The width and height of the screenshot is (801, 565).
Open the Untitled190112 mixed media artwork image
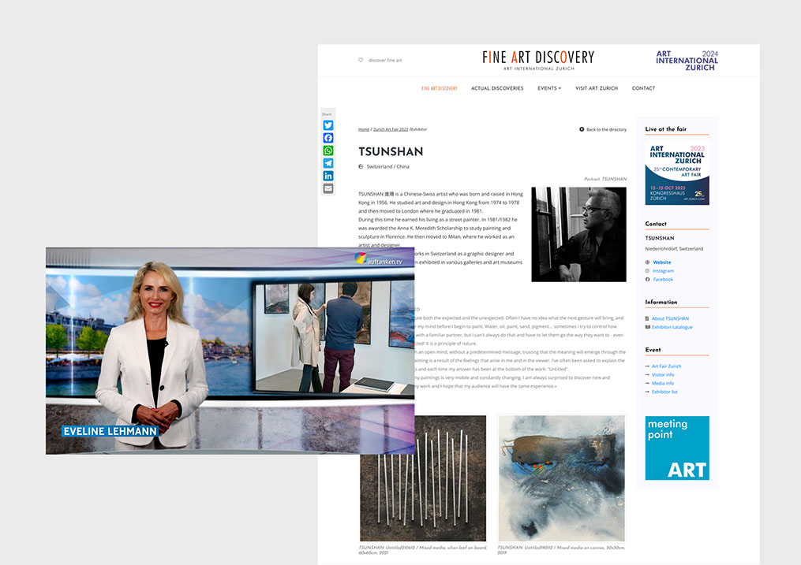click(561, 478)
